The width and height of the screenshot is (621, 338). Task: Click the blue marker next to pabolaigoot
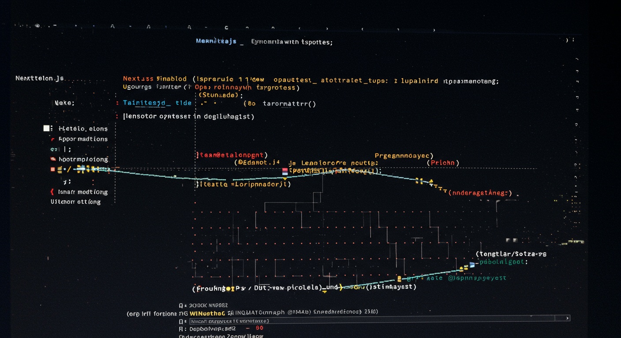coord(472,265)
